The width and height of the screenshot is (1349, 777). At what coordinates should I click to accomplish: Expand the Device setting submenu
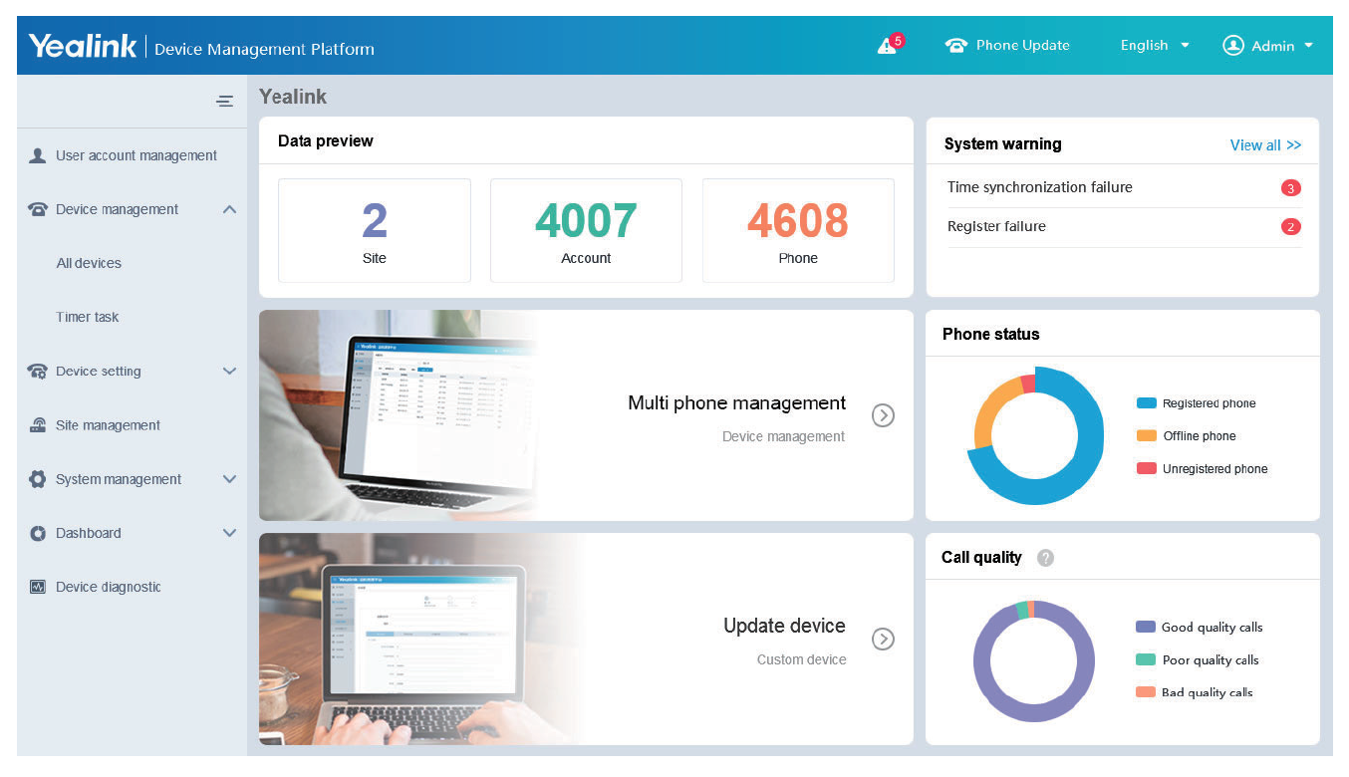pos(229,371)
